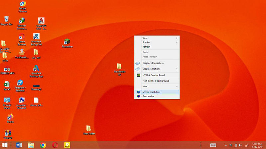266x149 pixels.
Task: Select Telegram Shortcut desktop icon
Action: [x=20, y=86]
